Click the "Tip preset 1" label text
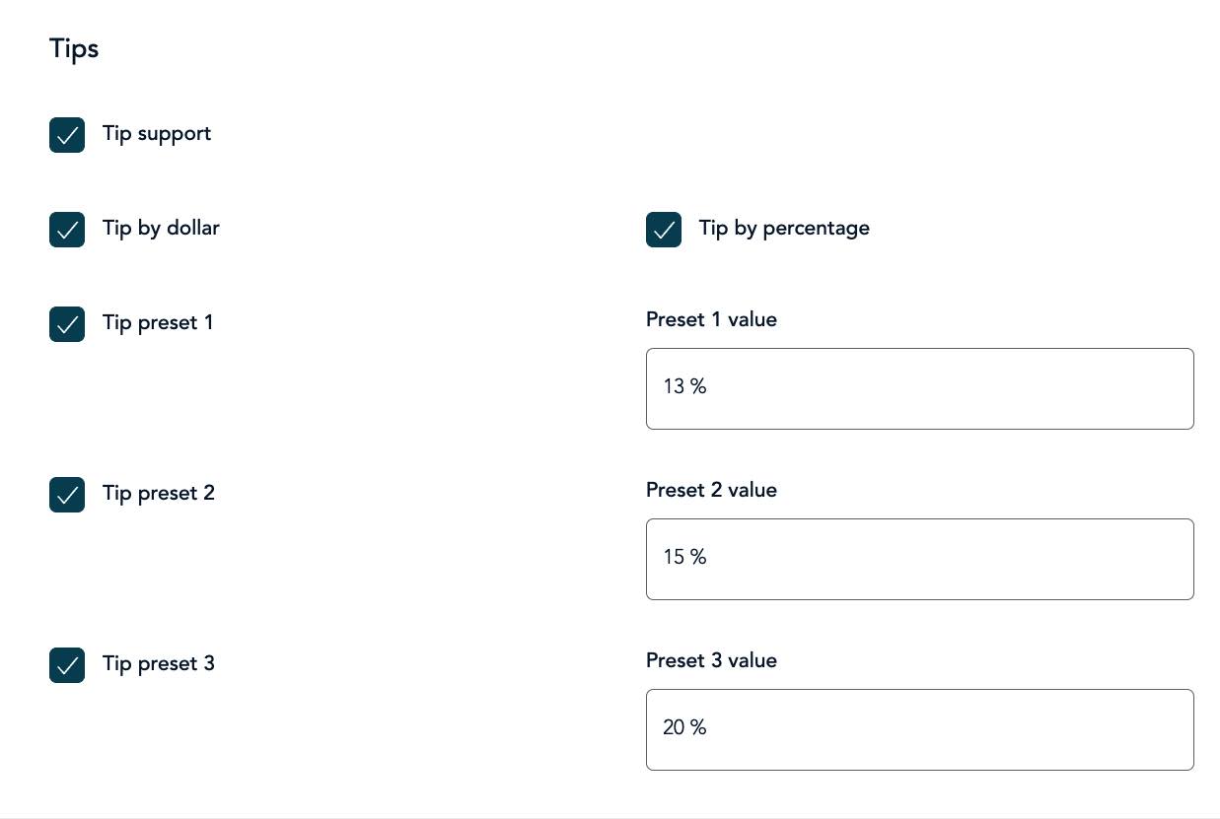1220x819 pixels. pyautogui.click(x=158, y=323)
